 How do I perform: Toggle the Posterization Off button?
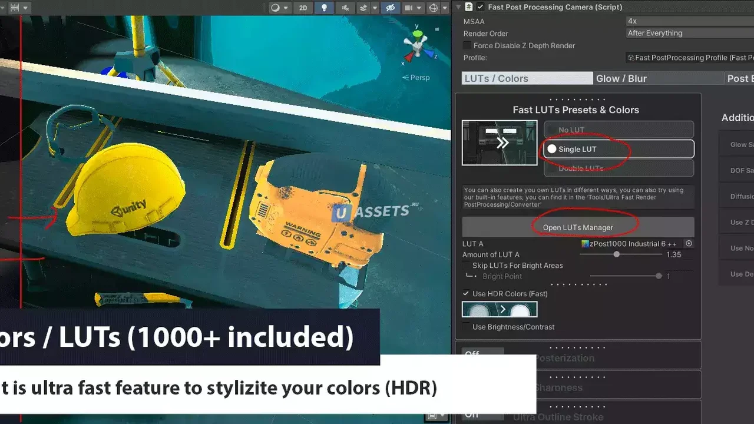click(x=483, y=352)
